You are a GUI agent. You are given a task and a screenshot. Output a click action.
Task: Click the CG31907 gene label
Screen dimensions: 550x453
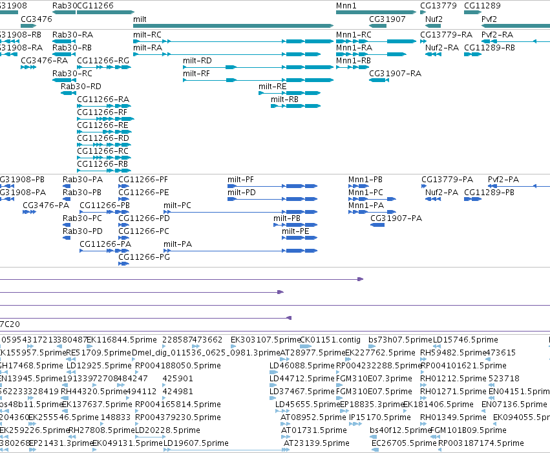tap(387, 19)
